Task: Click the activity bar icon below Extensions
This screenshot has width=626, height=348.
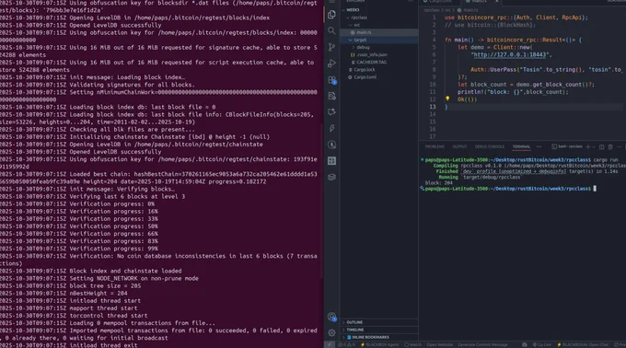Action: coord(331,96)
